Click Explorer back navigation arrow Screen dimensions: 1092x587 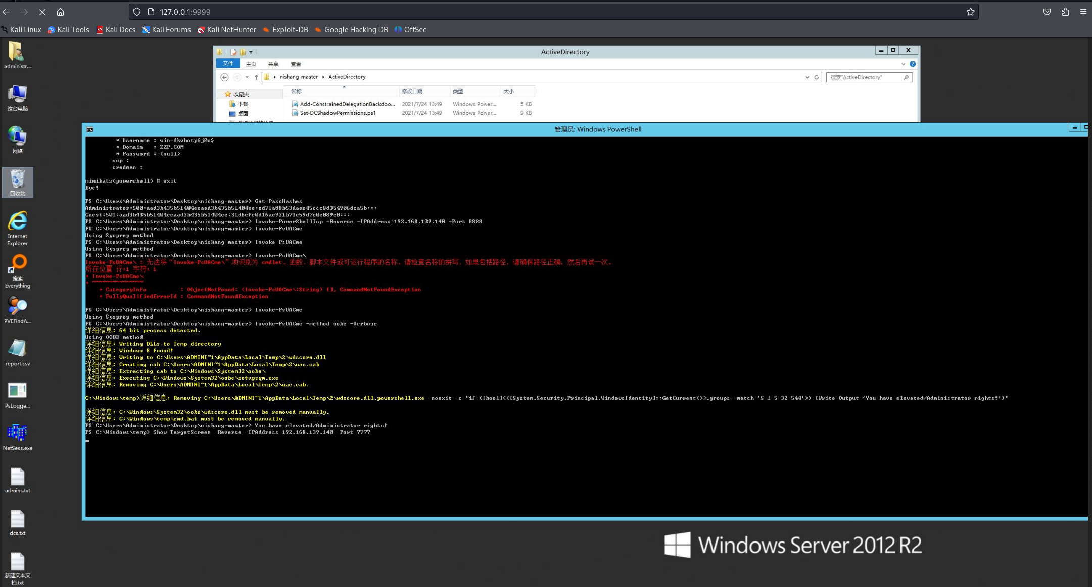[224, 77]
